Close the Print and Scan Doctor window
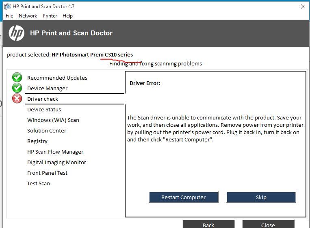This screenshot has height=228, width=310. [303, 7]
